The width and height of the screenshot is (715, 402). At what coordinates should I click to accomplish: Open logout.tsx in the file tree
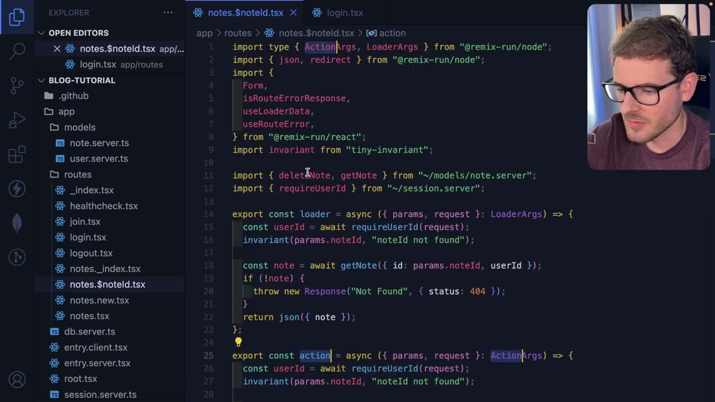(x=91, y=253)
